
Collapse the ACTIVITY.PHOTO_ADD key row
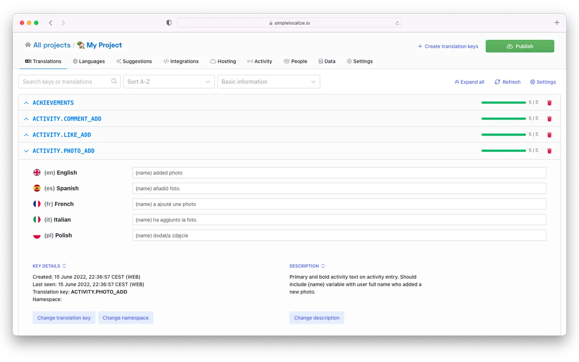[26, 151]
